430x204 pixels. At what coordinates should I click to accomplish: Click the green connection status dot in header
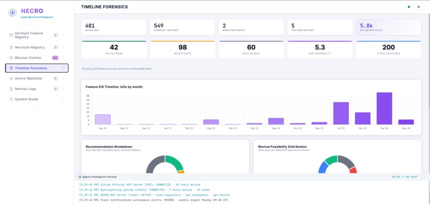point(409,7)
